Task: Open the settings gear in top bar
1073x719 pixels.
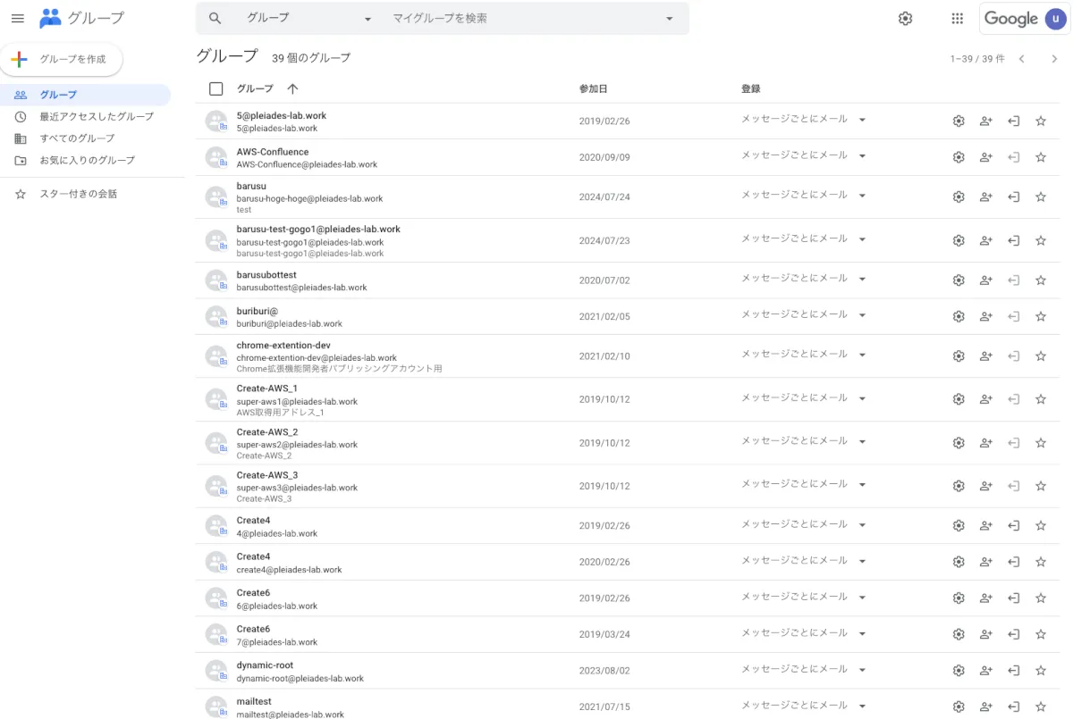Action: [905, 18]
